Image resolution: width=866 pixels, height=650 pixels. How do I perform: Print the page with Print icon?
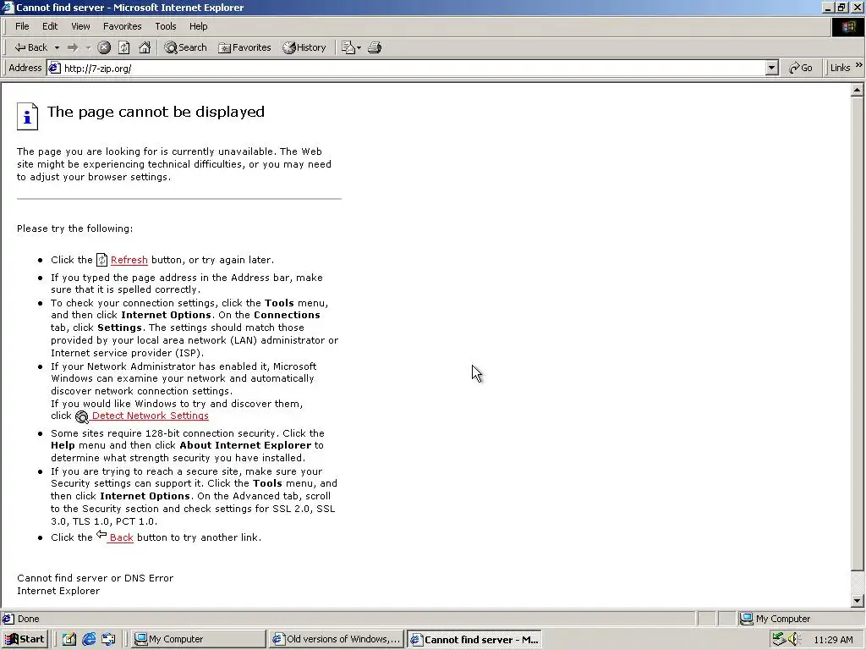375,47
